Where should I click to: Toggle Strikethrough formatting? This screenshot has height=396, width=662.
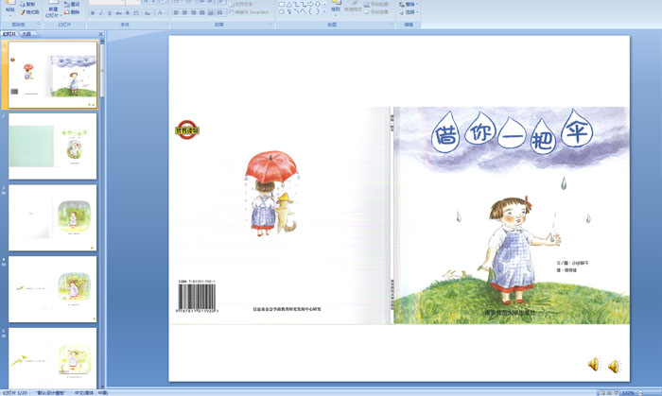pyautogui.click(x=118, y=13)
